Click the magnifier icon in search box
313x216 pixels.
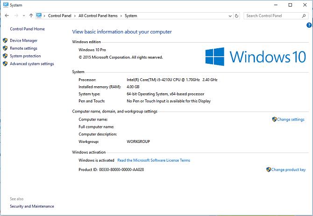tap(304, 15)
